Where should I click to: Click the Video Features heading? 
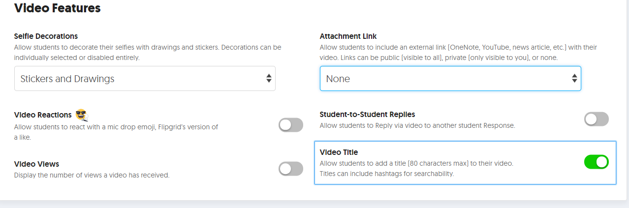tap(58, 8)
